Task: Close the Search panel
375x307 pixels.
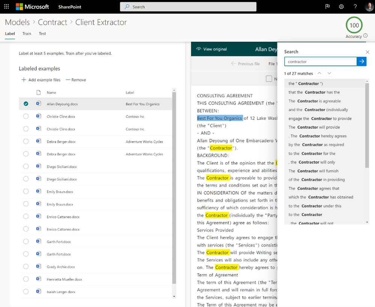Action: pos(367,52)
